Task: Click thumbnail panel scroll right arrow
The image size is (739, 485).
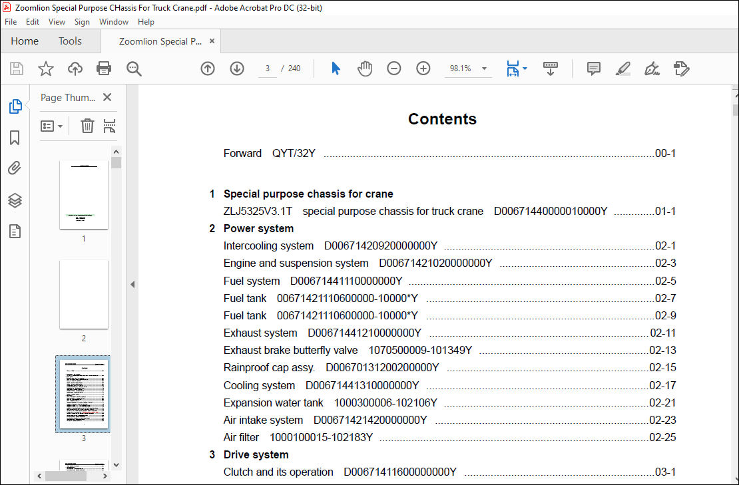Action: click(105, 476)
